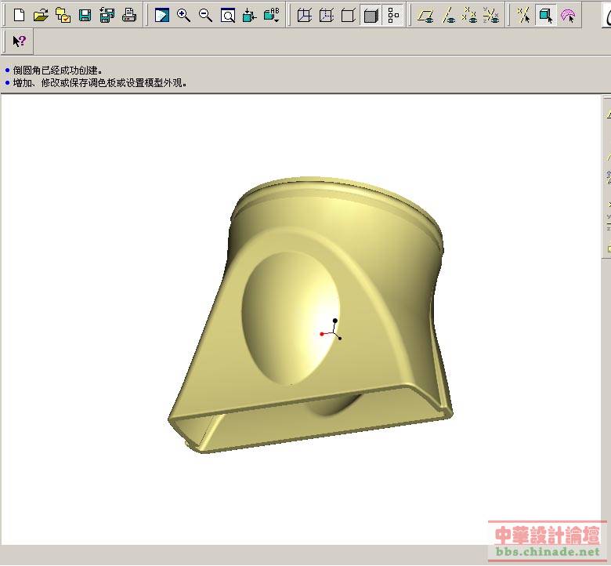Switch display to hidden line mode
The width and height of the screenshot is (611, 566).
pos(327,15)
